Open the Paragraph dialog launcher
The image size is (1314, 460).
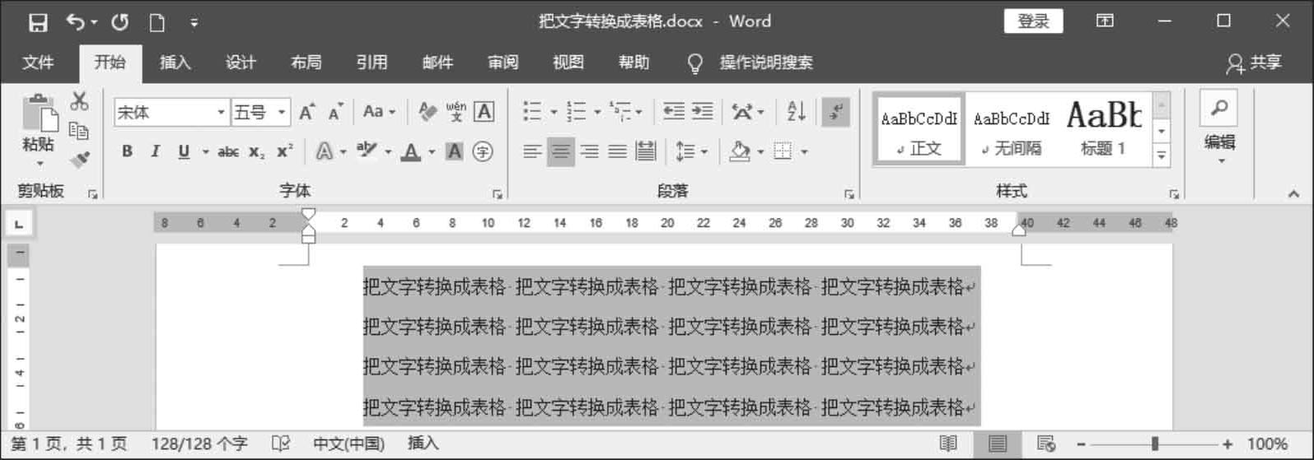(x=849, y=194)
